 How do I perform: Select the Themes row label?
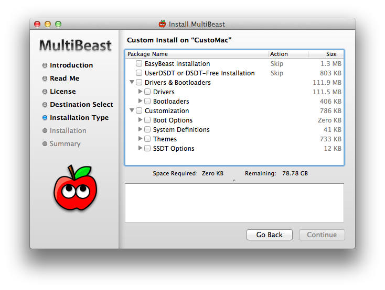pos(165,139)
